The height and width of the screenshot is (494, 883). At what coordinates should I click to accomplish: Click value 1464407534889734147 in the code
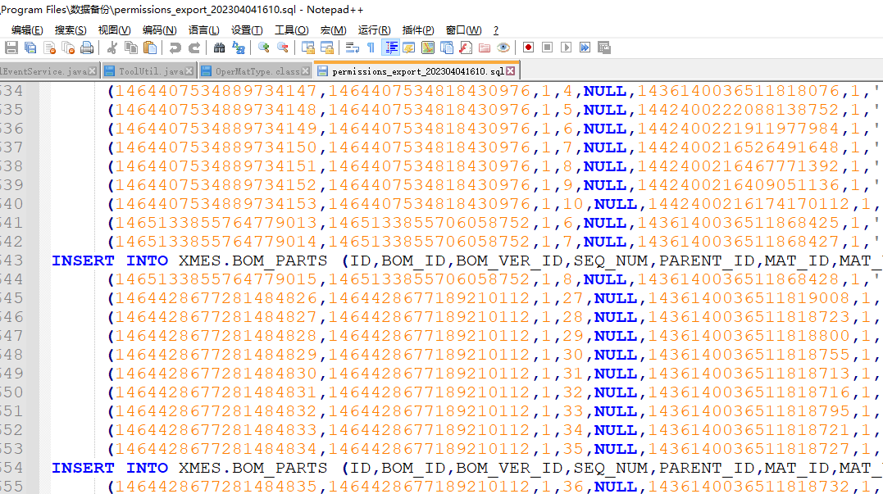(x=216, y=91)
